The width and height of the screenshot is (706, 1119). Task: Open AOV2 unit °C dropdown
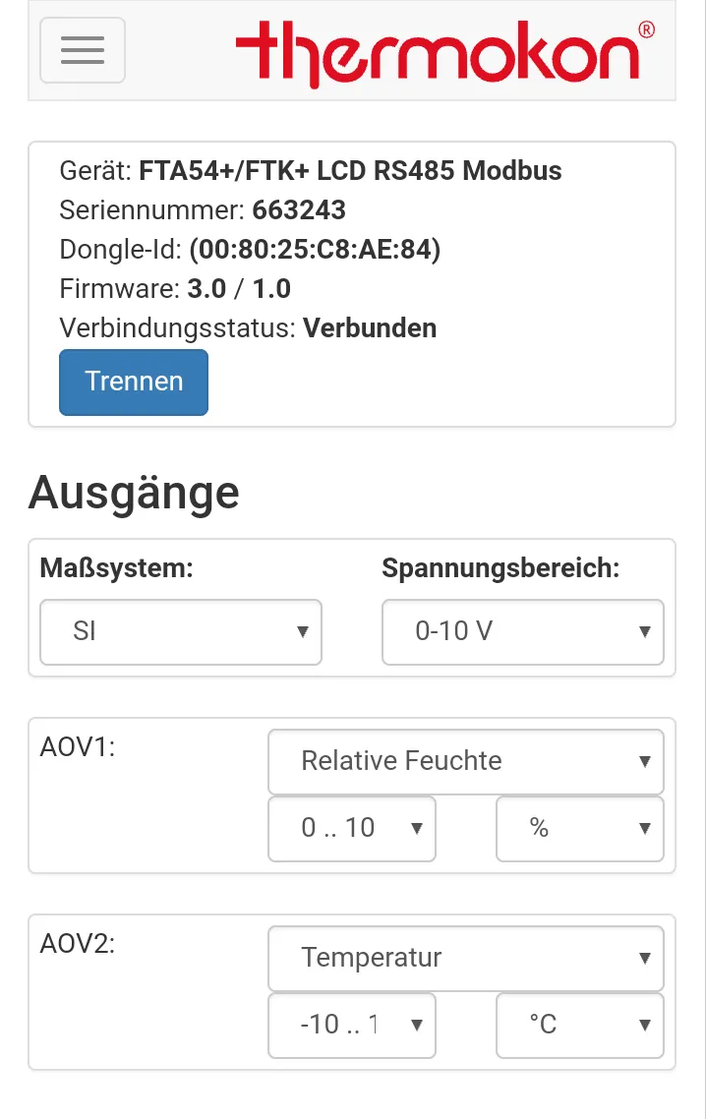(x=580, y=1025)
